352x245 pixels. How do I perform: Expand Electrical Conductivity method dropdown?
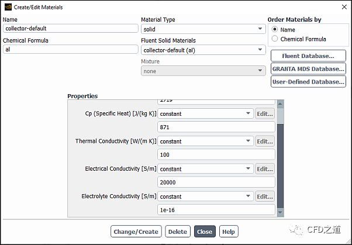pyautogui.click(x=205, y=168)
